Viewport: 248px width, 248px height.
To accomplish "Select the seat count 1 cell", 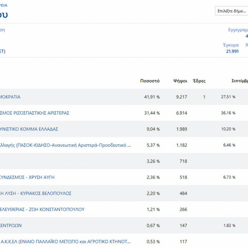I will coord(204,97).
